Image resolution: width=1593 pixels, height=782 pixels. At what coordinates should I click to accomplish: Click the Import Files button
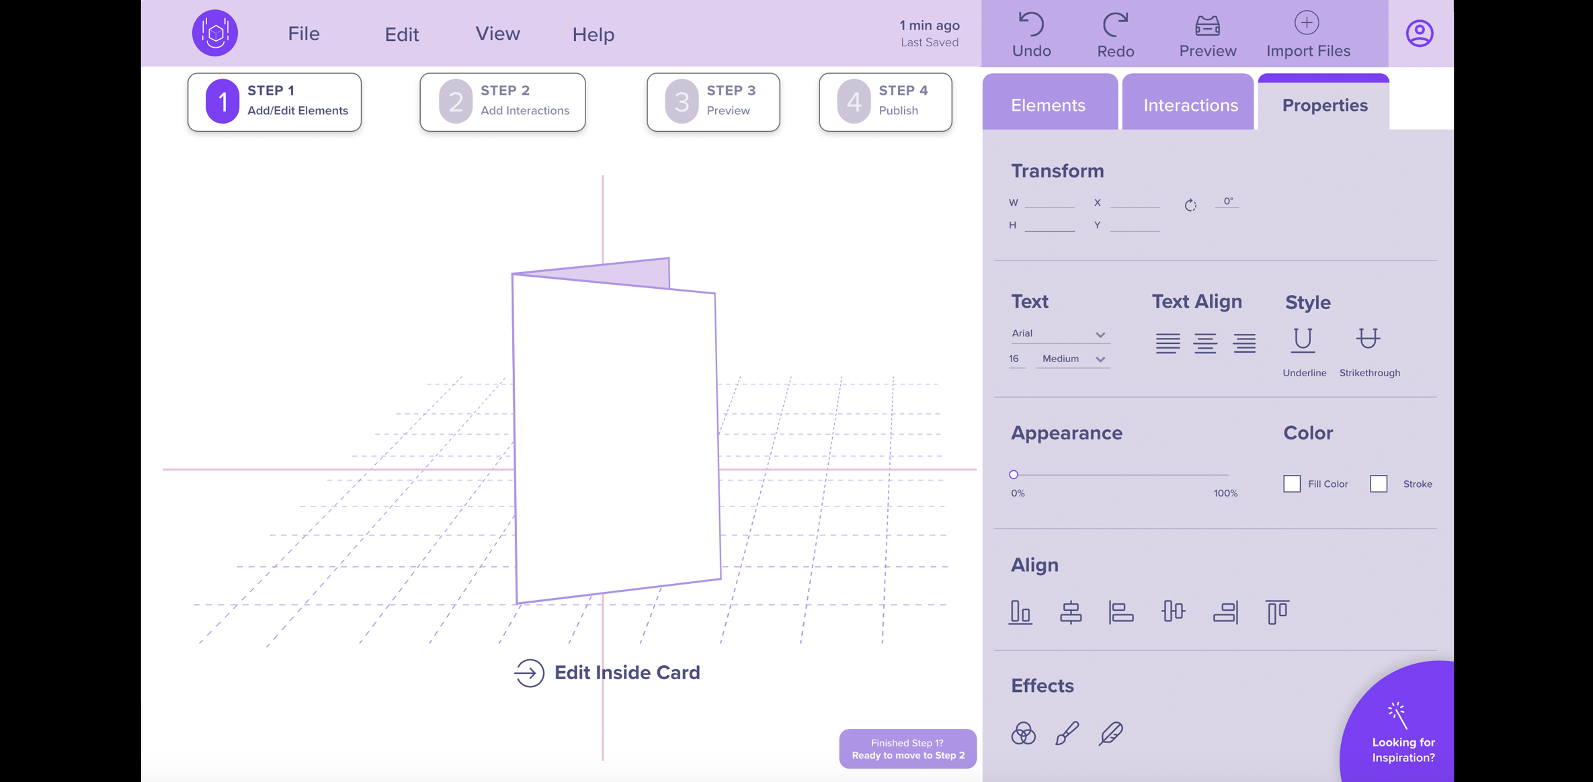coord(1309,34)
